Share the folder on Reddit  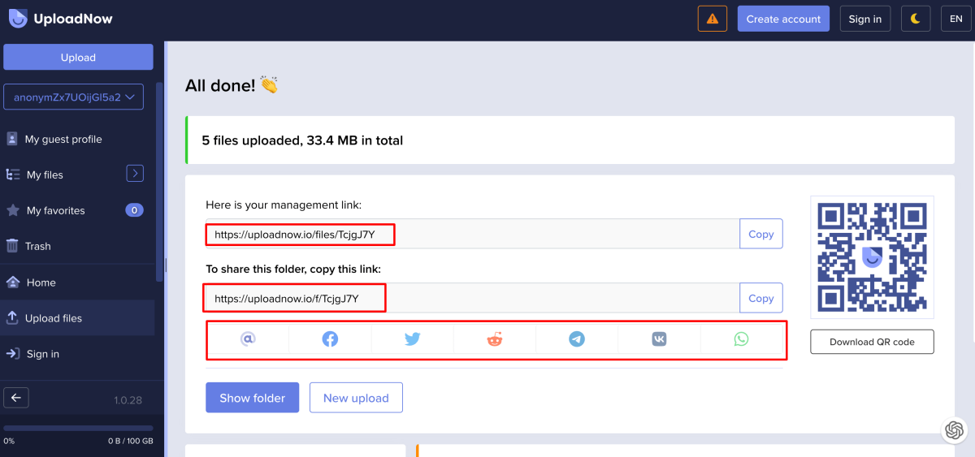point(494,339)
